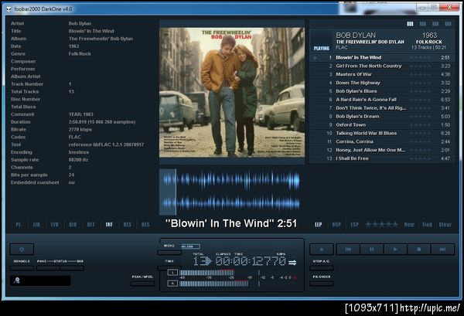464x316 pixels.
Task: Toggle the FAKE status bar button
Action: tap(48, 268)
